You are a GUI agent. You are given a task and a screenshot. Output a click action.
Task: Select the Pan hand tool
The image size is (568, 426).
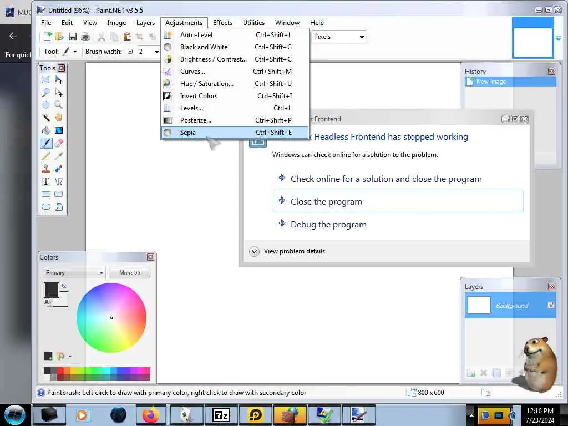(59, 118)
